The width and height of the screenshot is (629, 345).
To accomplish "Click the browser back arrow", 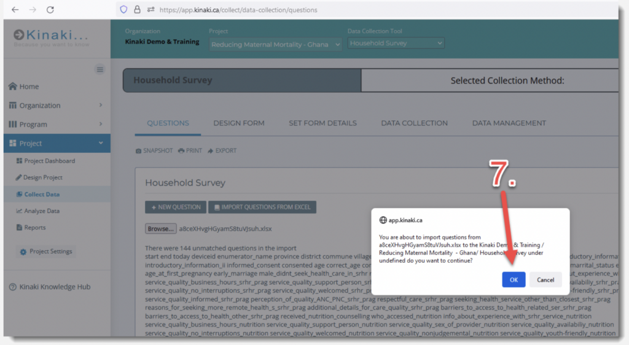I will pos(15,10).
